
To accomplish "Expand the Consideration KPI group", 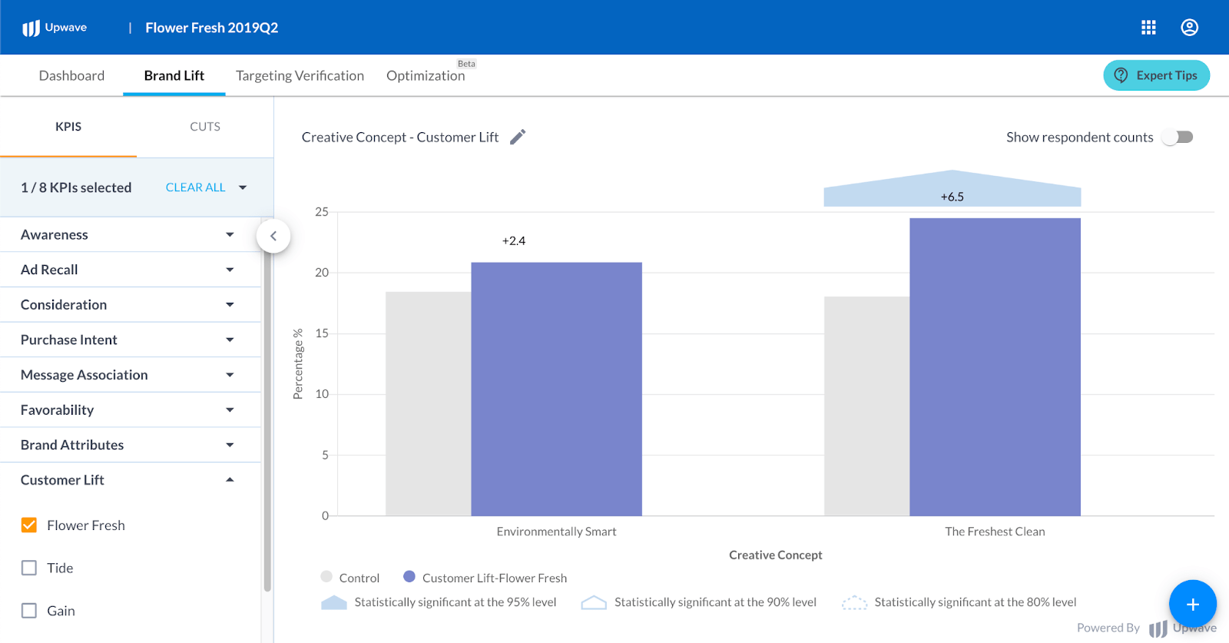I will tap(131, 305).
